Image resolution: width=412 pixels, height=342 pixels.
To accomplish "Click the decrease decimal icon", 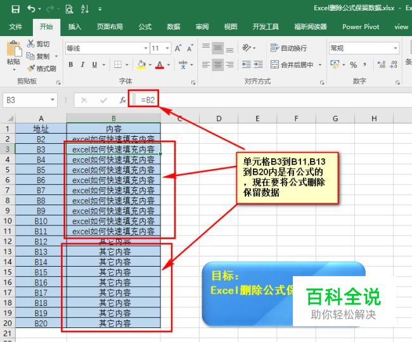I will [x=394, y=65].
